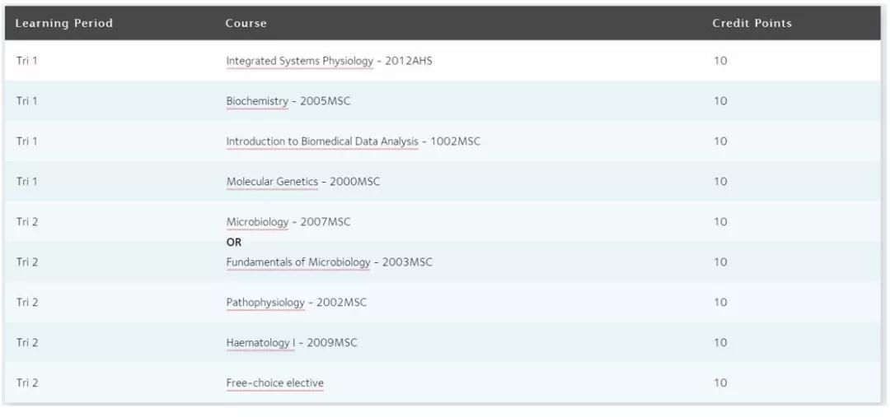The width and height of the screenshot is (890, 417).
Task: Click the OR text between Microbiology options
Action: point(234,243)
